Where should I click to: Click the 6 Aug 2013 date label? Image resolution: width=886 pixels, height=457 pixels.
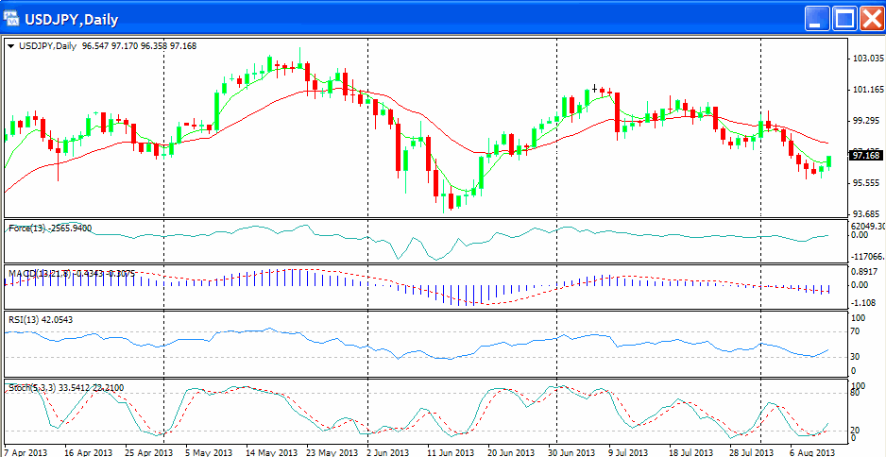812,451
